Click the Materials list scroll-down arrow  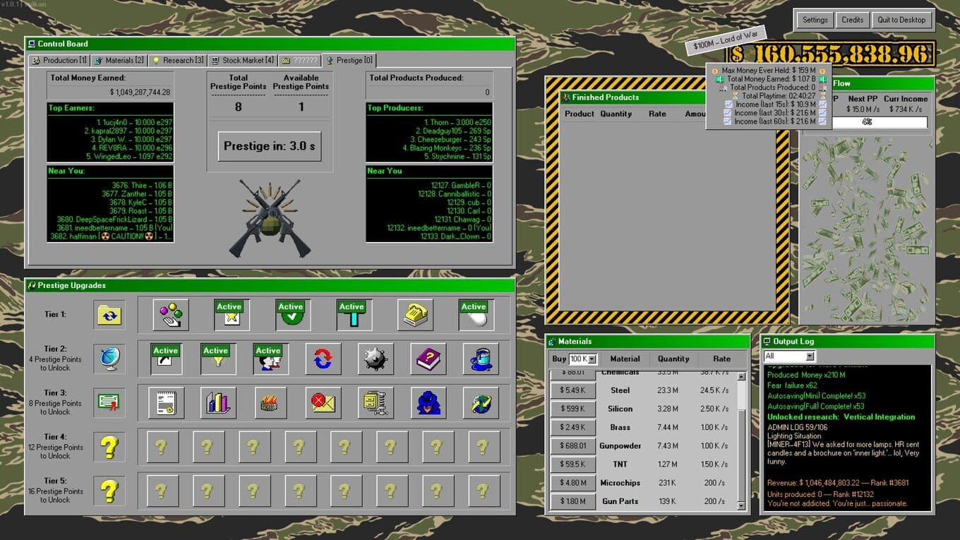pyautogui.click(x=741, y=505)
